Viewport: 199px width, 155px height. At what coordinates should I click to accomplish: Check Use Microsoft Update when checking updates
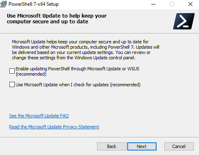click(x=12, y=85)
